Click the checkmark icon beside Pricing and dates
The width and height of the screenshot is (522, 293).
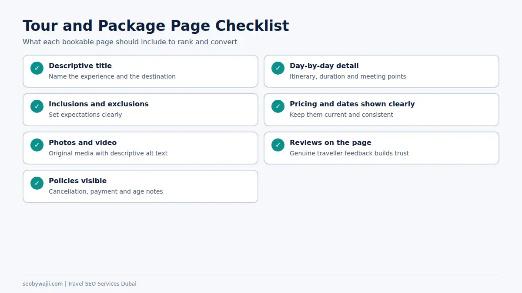(x=278, y=106)
